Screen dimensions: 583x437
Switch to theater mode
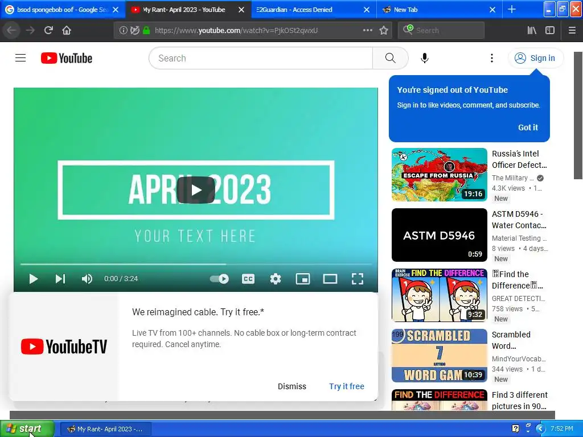click(x=330, y=279)
